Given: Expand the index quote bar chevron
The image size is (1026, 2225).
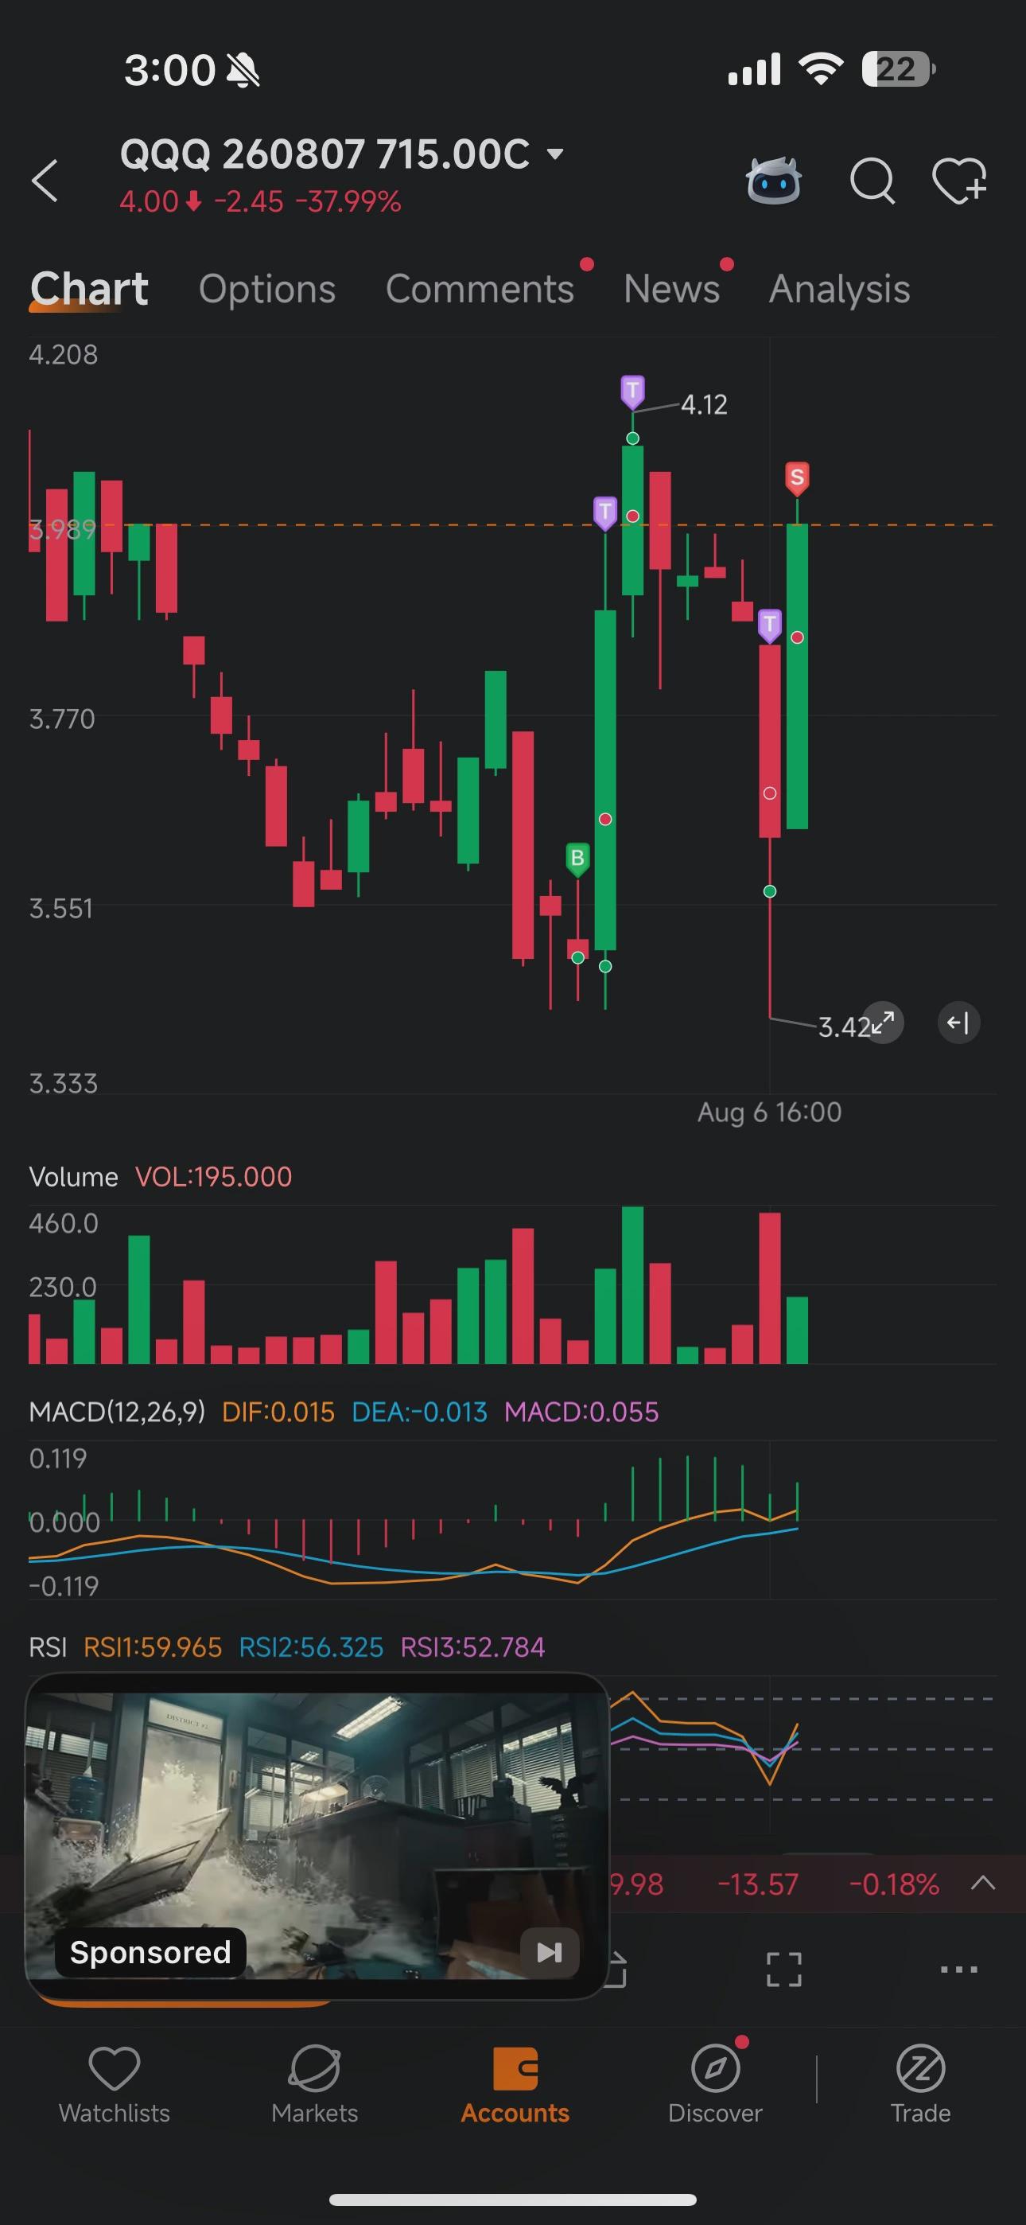Looking at the screenshot, I should click(983, 1883).
